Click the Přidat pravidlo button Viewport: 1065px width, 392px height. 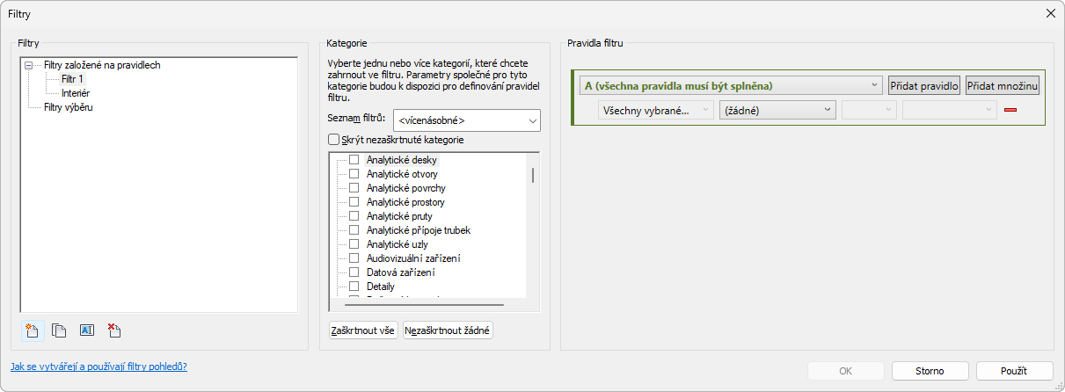924,86
